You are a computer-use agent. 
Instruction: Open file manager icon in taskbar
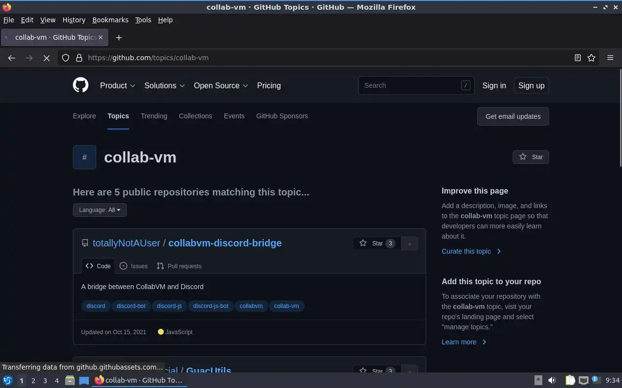69,380
